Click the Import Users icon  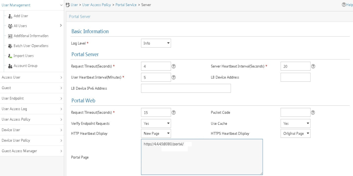tap(10, 56)
